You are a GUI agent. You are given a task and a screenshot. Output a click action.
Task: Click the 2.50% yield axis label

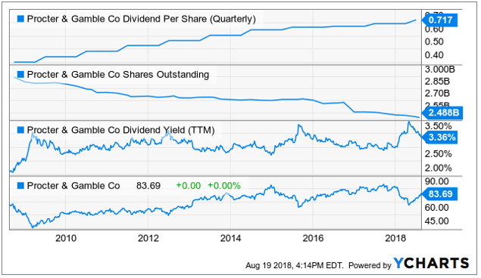point(438,154)
